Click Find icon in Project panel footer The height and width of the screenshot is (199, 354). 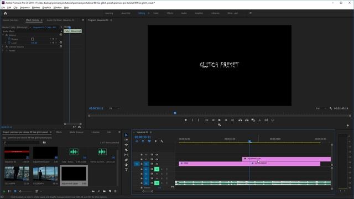[98, 191]
